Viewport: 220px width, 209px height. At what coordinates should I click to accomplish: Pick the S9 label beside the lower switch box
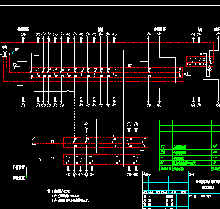[53, 158]
